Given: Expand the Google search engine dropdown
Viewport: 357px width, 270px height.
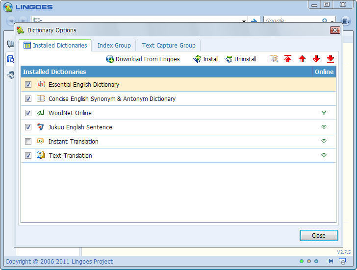Looking at the screenshot, I should (x=332, y=21).
